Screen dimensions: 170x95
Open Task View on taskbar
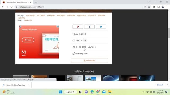80,92
